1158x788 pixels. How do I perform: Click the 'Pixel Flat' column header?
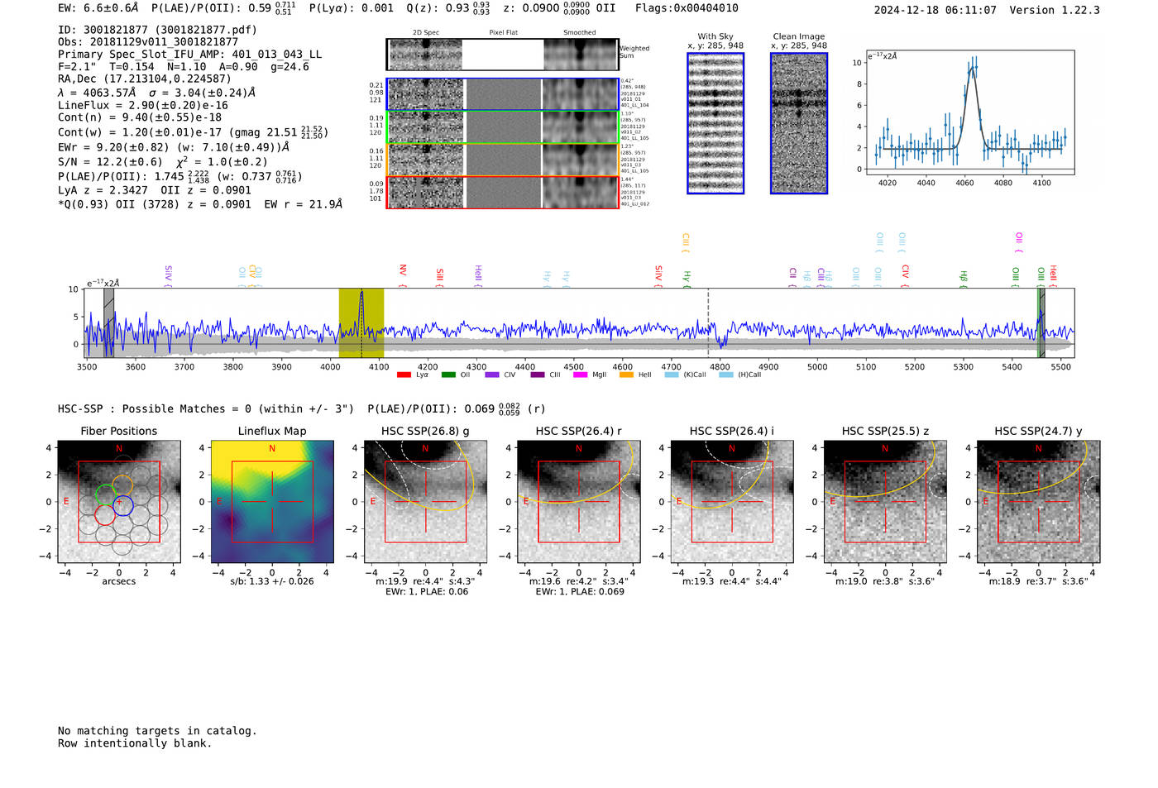click(503, 33)
